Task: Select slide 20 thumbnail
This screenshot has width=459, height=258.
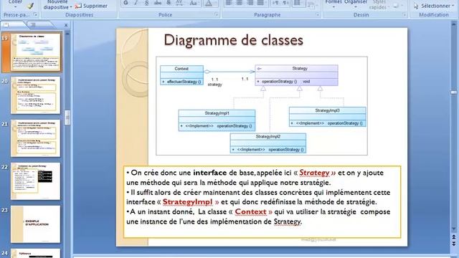Action: 35,95
